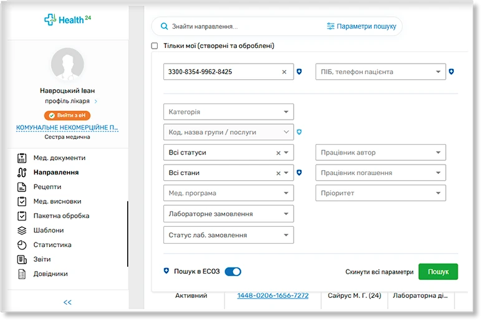Clear the Всі стани selection
Image resolution: width=482 pixels, height=321 pixels.
click(278, 173)
